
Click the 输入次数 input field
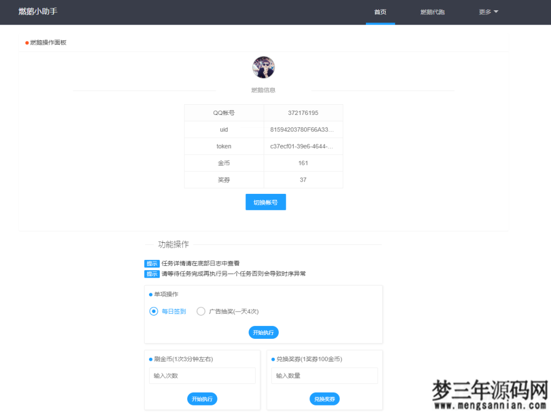coord(202,375)
